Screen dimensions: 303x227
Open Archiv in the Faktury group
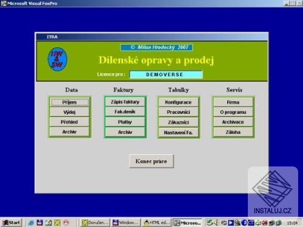tap(125, 132)
